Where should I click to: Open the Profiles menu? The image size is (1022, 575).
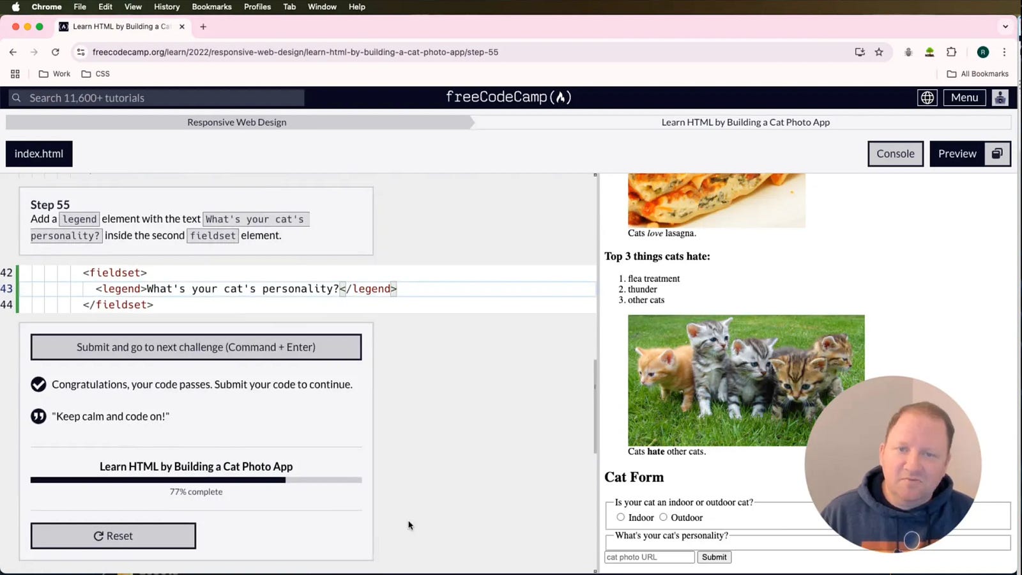[257, 7]
